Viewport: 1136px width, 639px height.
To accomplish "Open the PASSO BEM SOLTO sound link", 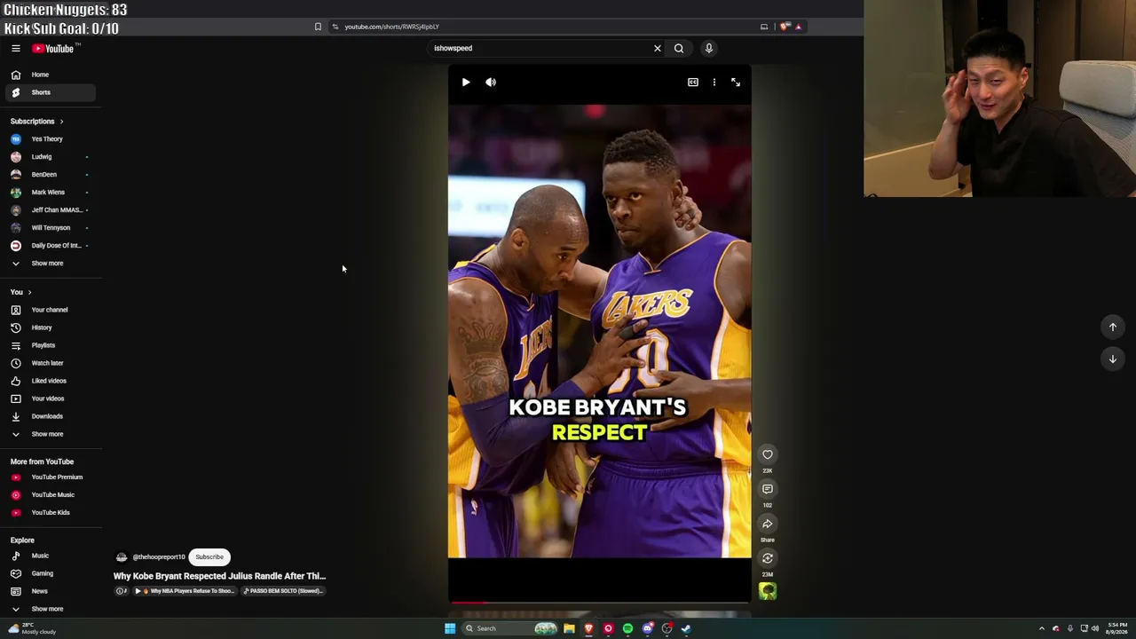I will pyautogui.click(x=283, y=591).
